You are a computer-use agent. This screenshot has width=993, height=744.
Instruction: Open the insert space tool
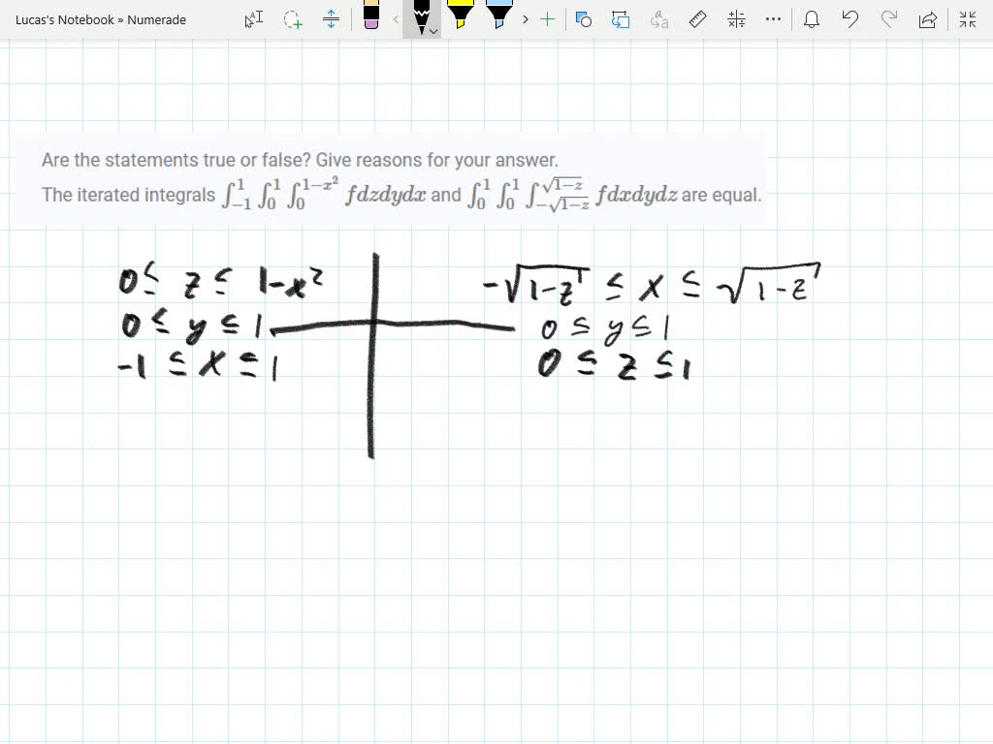[x=332, y=19]
